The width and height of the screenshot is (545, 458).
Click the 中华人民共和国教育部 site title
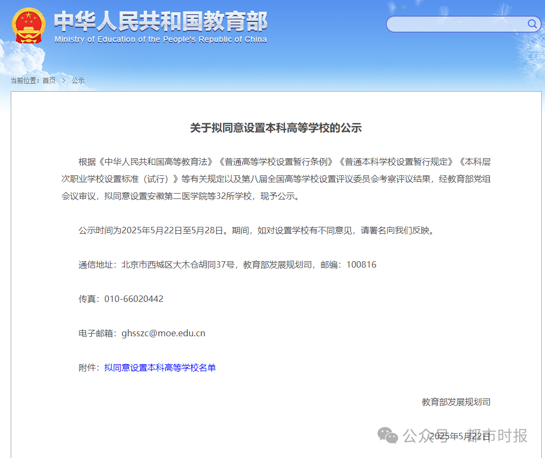tap(160, 21)
